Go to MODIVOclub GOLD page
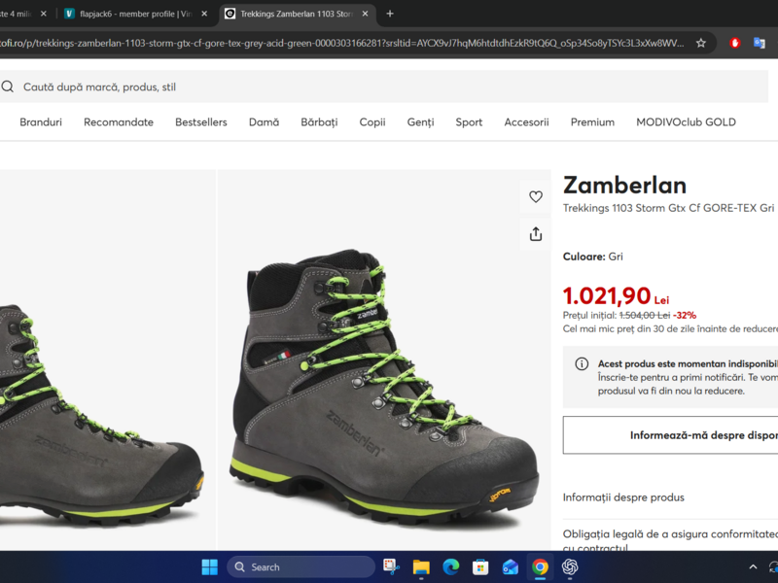778x583 pixels. [x=686, y=122]
